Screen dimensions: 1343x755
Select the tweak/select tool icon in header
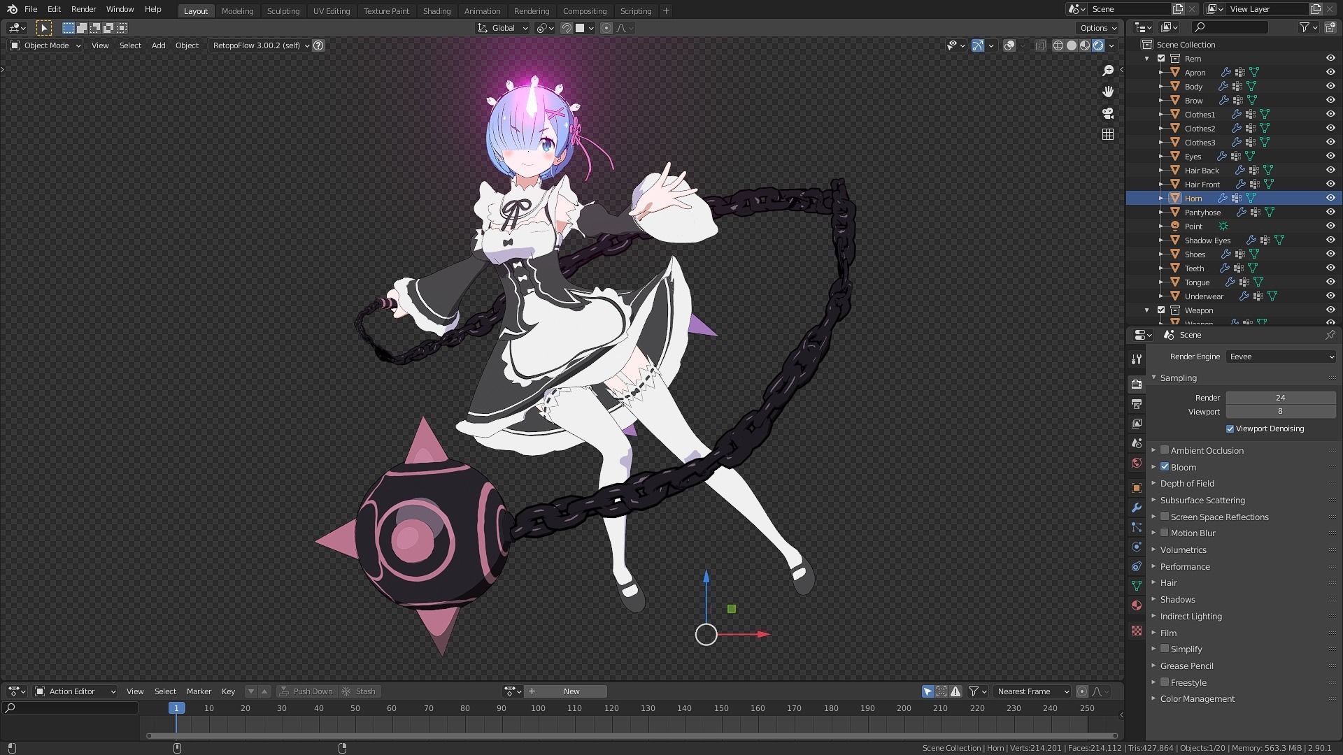click(43, 28)
